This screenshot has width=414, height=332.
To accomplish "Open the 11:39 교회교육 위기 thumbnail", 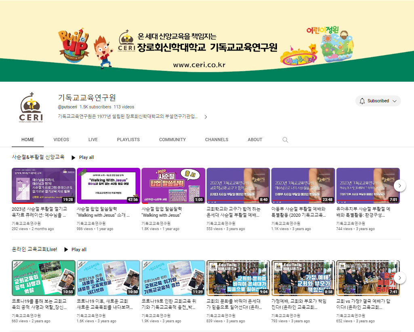I will (173, 278).
